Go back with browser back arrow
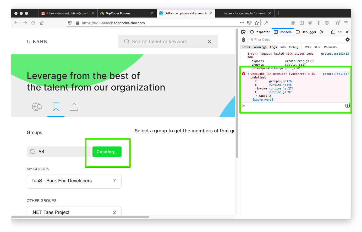This screenshot has height=232, width=362. click(16, 23)
